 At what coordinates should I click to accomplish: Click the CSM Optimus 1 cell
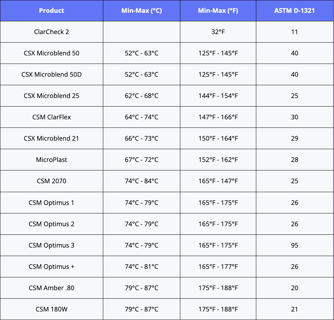coord(51,203)
